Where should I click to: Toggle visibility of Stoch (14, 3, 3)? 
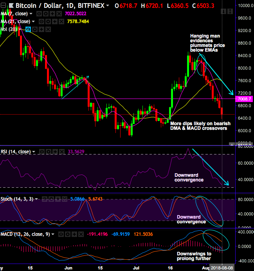[x=45, y=199]
